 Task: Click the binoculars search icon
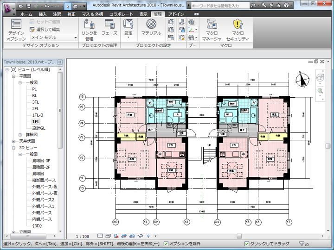[x=253, y=6]
